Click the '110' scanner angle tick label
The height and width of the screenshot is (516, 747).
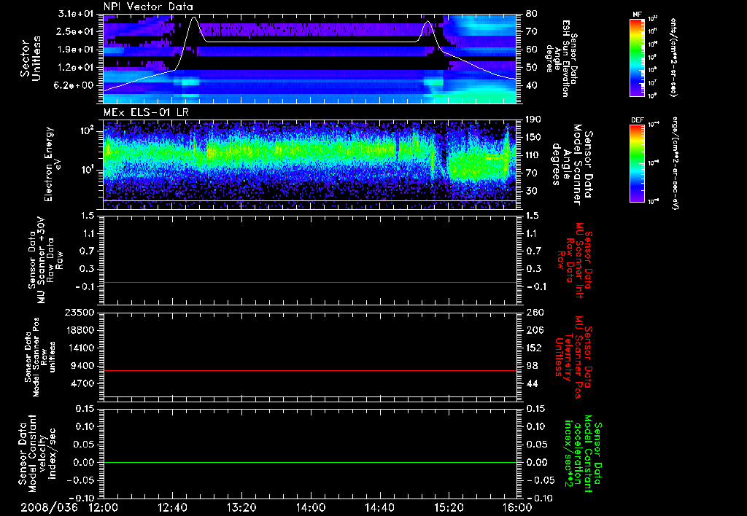[x=533, y=155]
